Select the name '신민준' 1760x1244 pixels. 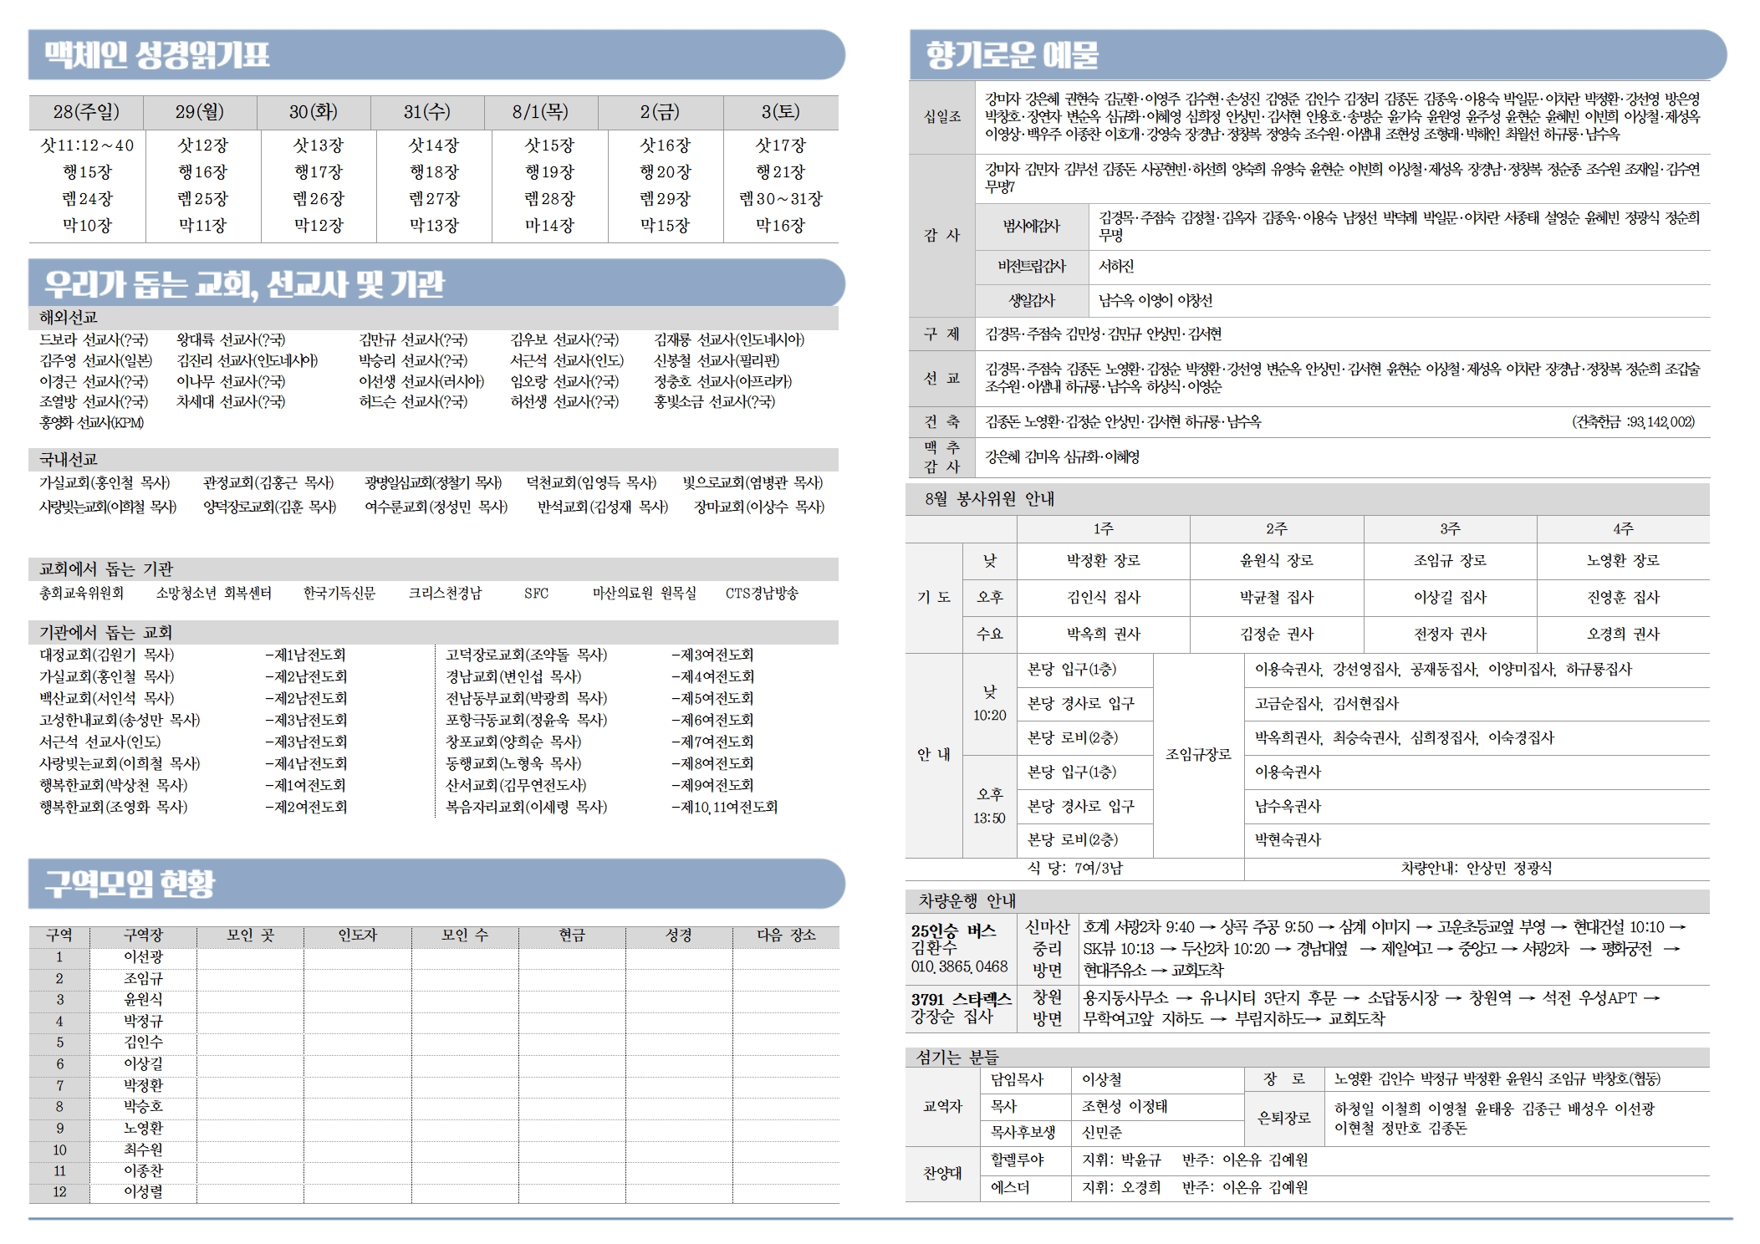[1102, 1133]
